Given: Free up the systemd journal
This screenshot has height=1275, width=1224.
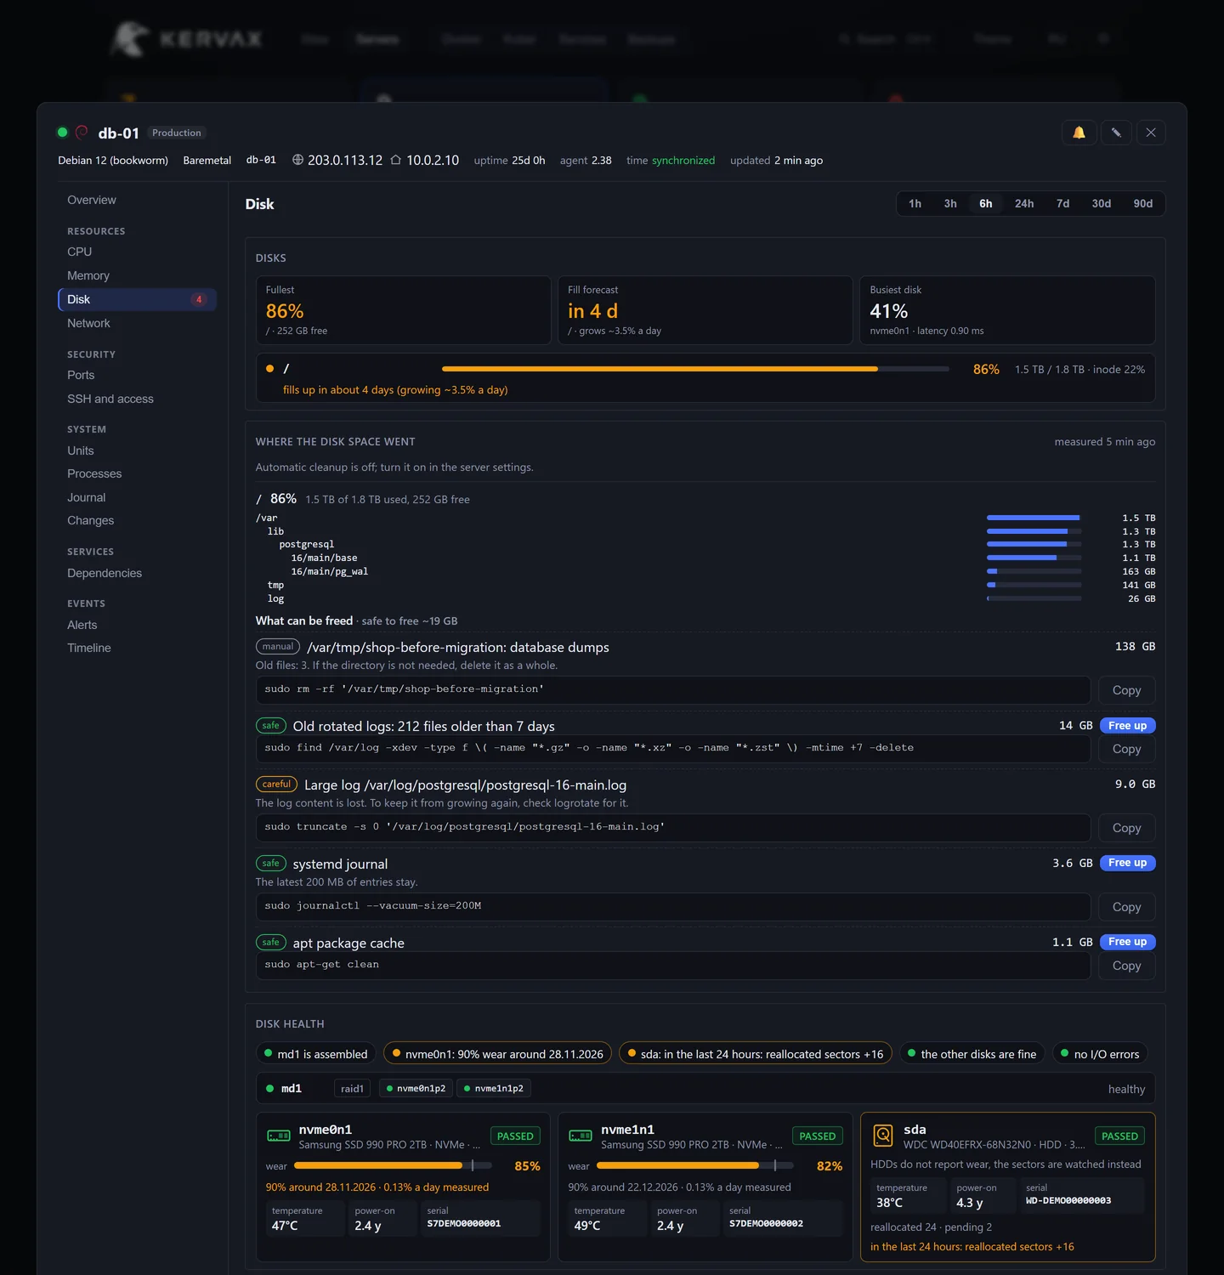Looking at the screenshot, I should (x=1127, y=863).
